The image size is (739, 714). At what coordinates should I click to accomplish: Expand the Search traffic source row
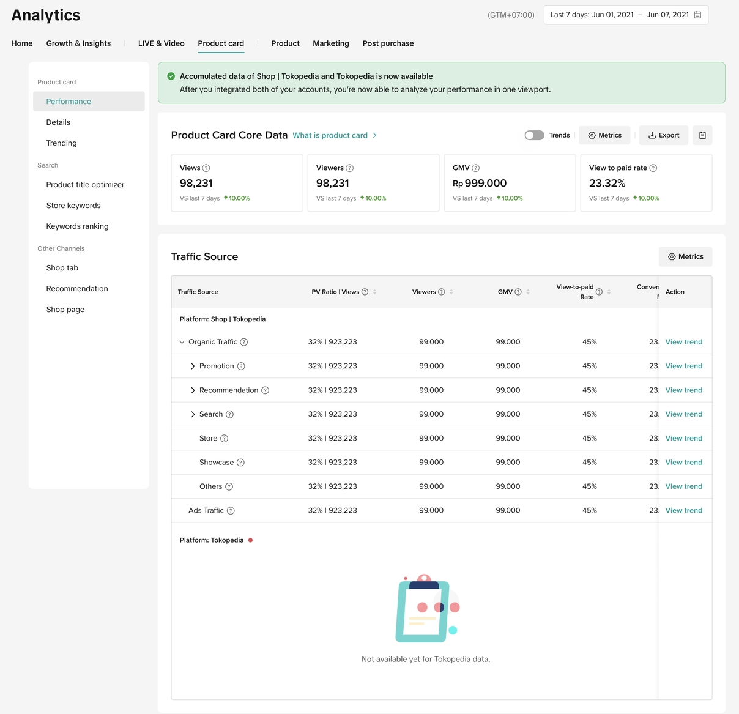(193, 415)
